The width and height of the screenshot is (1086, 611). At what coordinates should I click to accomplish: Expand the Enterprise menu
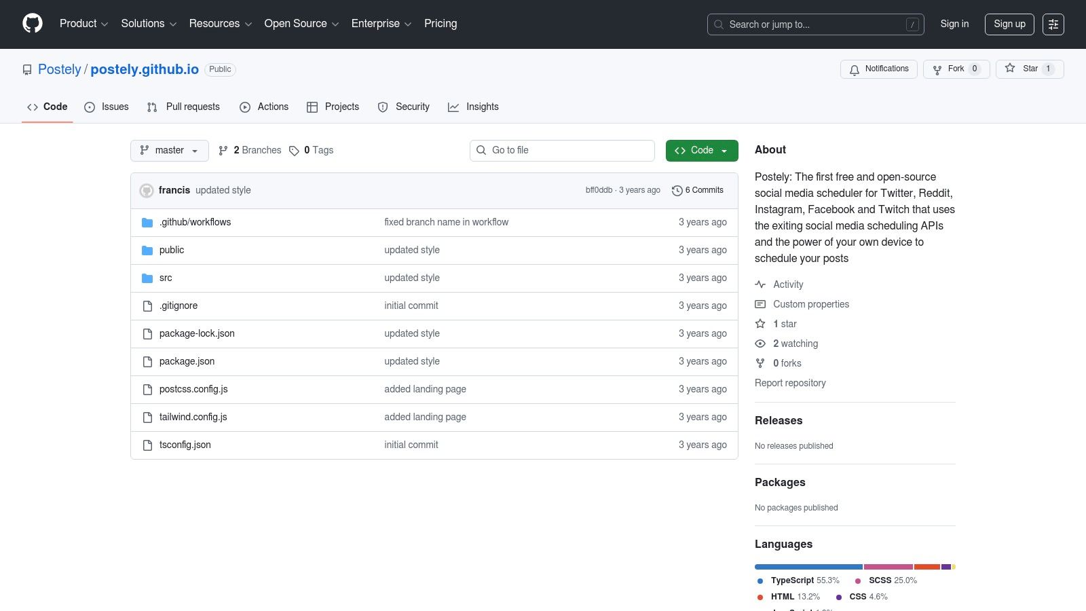point(381,24)
